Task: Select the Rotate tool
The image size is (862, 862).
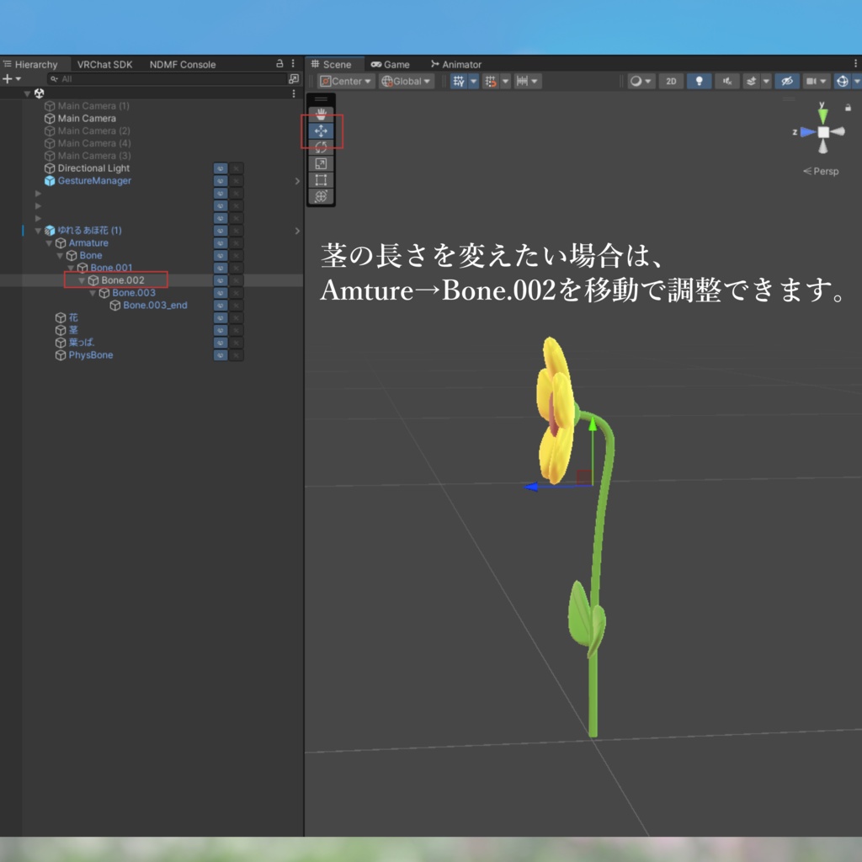Action: (x=321, y=146)
